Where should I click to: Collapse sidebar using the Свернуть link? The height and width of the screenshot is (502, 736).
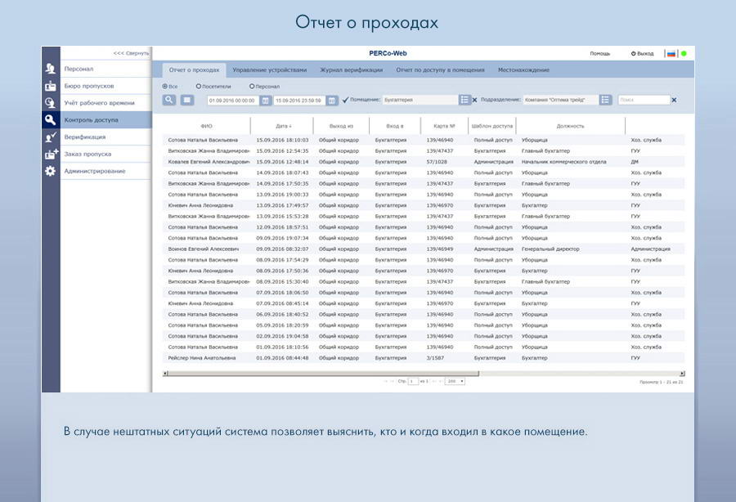click(131, 53)
